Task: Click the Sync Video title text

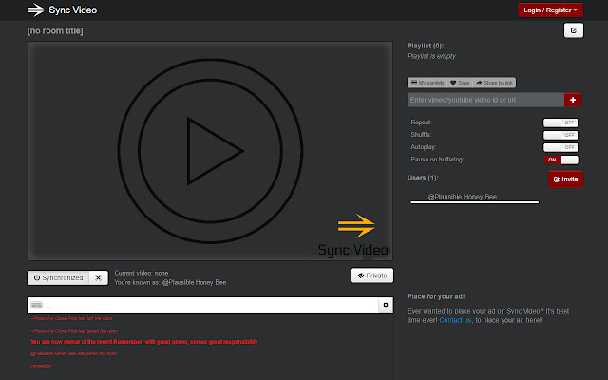Action: pos(73,10)
